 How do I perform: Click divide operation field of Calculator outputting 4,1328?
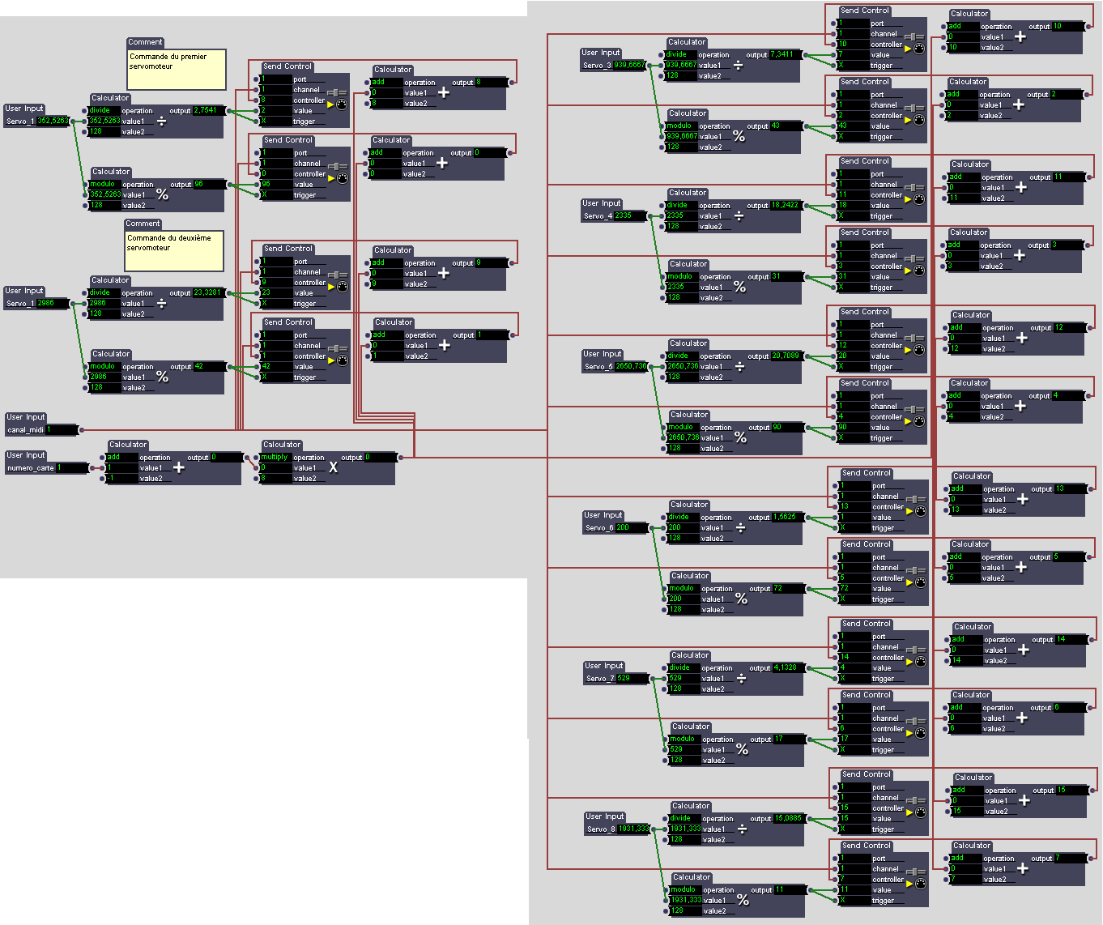pyautogui.click(x=684, y=668)
